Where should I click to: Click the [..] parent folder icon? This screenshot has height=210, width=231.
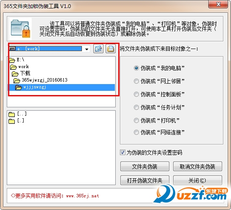pyautogui.click(x=12, y=114)
